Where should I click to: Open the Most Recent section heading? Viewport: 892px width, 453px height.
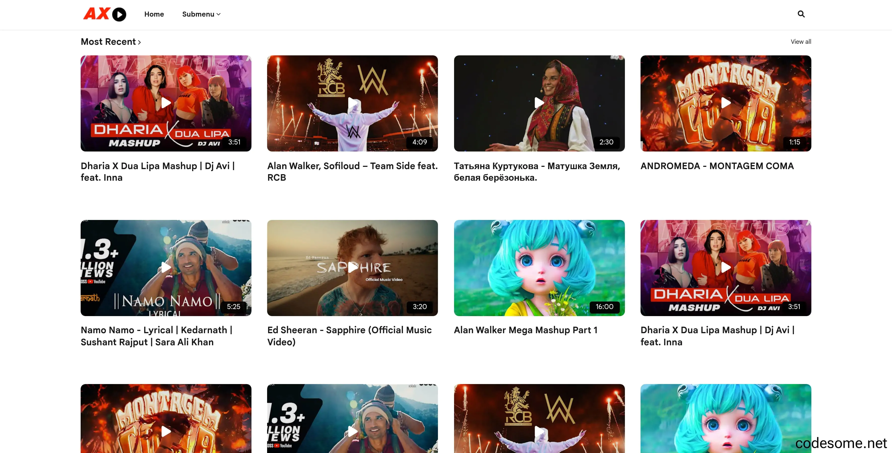click(108, 42)
